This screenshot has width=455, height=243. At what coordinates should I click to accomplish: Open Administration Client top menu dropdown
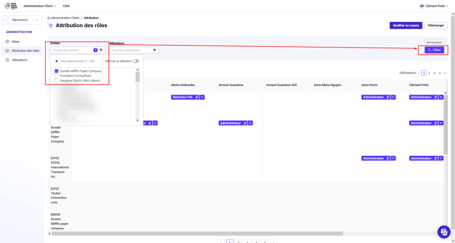coord(40,6)
